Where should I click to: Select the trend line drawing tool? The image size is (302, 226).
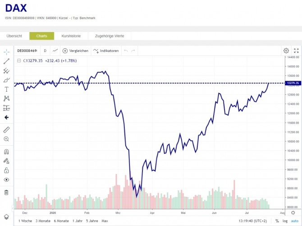[6, 61]
